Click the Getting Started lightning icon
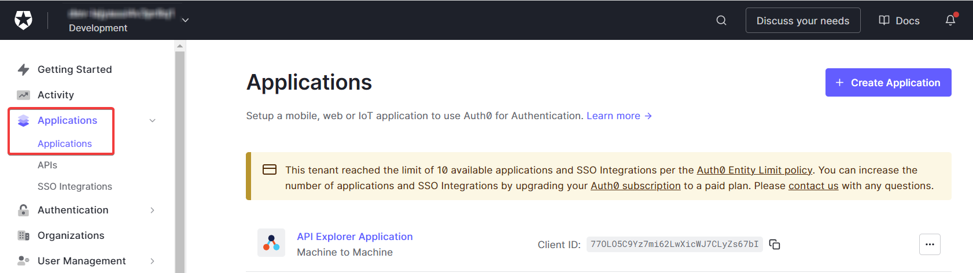The width and height of the screenshot is (973, 273). pyautogui.click(x=23, y=69)
